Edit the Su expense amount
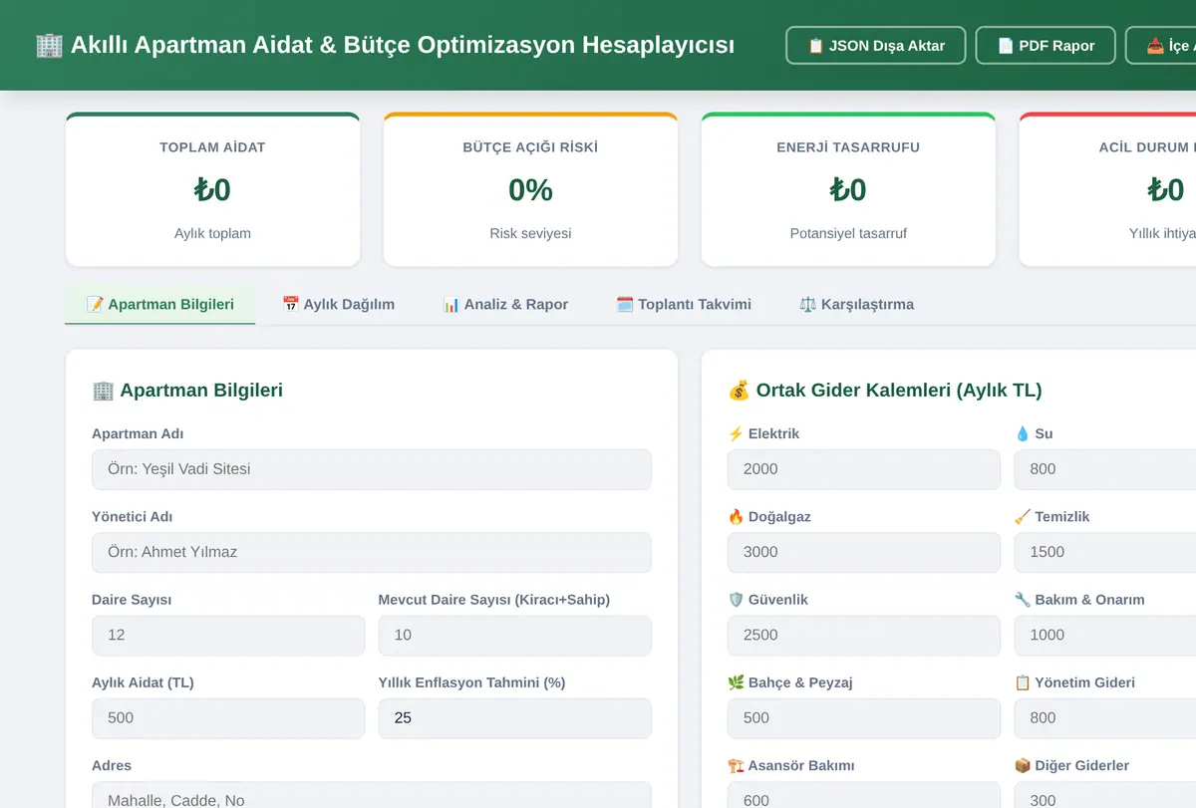1196x808 pixels. [x=1105, y=469]
